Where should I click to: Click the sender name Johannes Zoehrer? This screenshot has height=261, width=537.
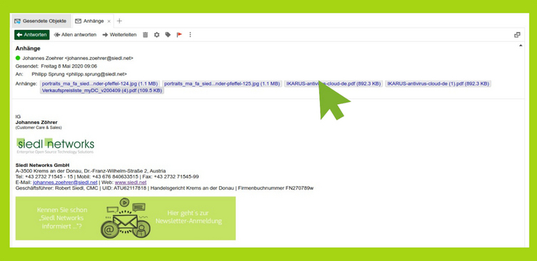(x=43, y=58)
